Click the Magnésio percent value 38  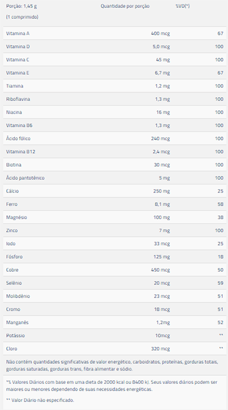click(x=221, y=218)
